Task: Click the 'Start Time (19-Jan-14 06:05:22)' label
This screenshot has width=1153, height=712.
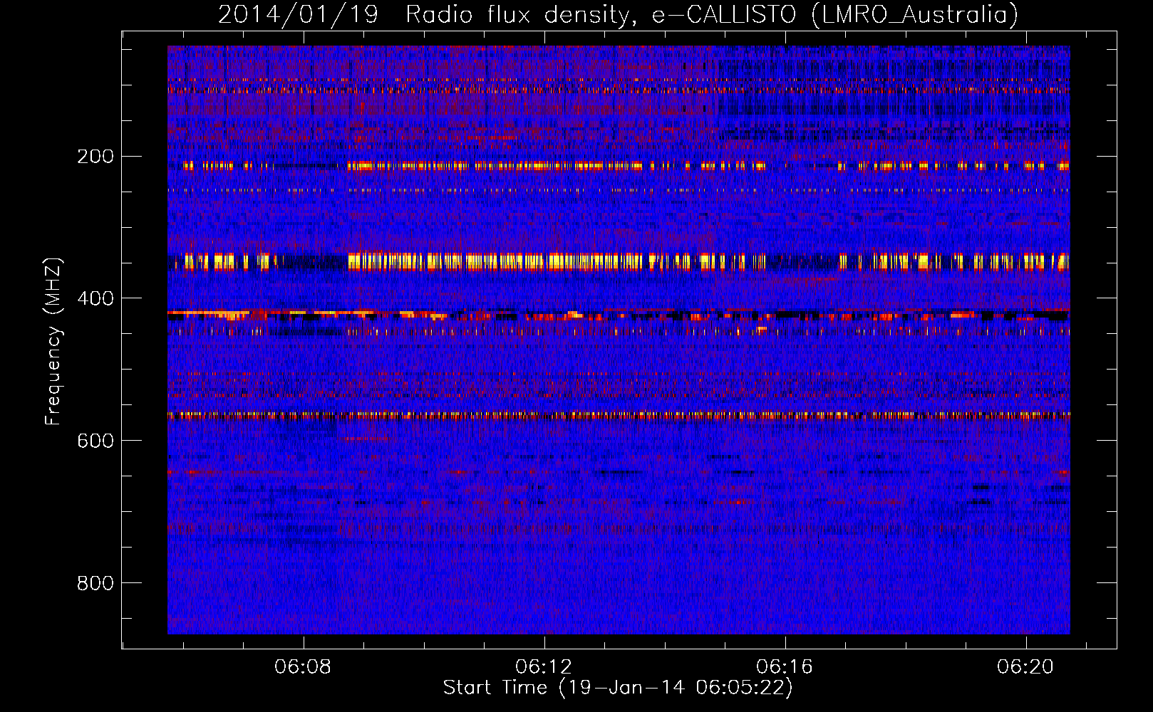Action: (618, 688)
